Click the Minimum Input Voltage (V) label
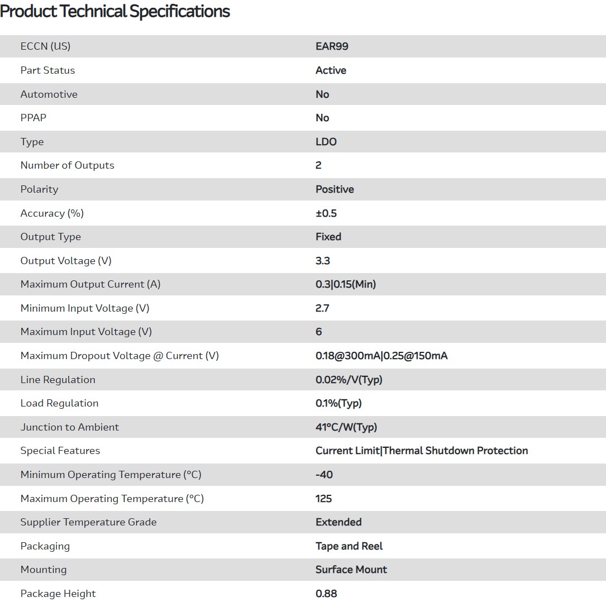The image size is (606, 602). (x=85, y=308)
